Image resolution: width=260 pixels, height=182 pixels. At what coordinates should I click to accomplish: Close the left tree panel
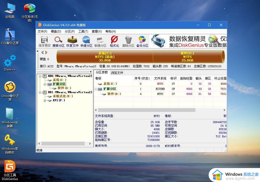pos(91,72)
